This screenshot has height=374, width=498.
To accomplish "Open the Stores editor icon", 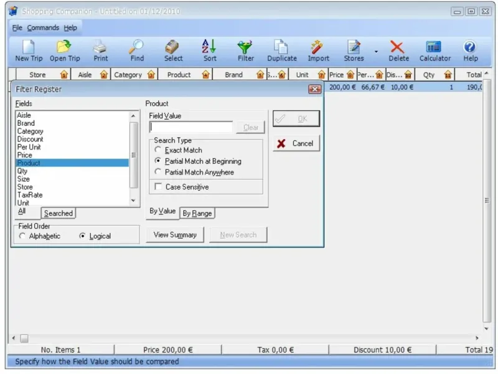I will coord(354,50).
